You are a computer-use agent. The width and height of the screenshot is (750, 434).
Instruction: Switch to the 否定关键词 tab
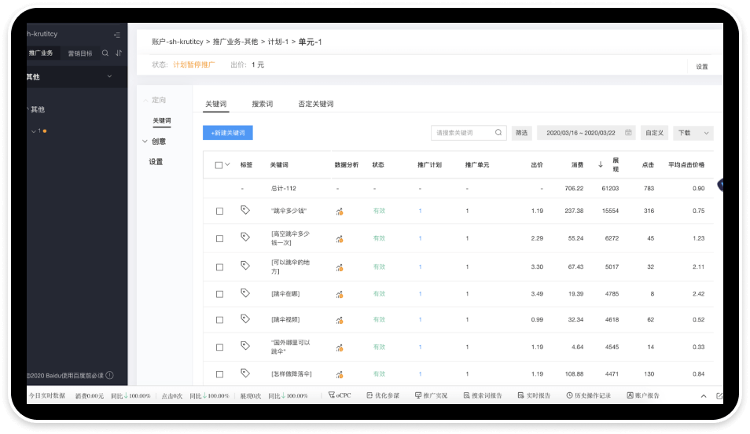tap(316, 104)
